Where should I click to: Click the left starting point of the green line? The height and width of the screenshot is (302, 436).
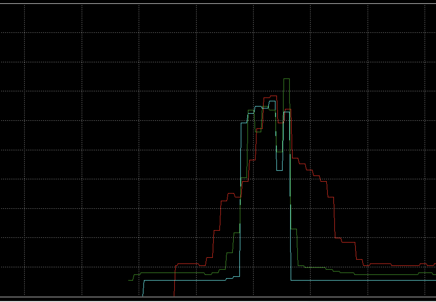(x=129, y=280)
